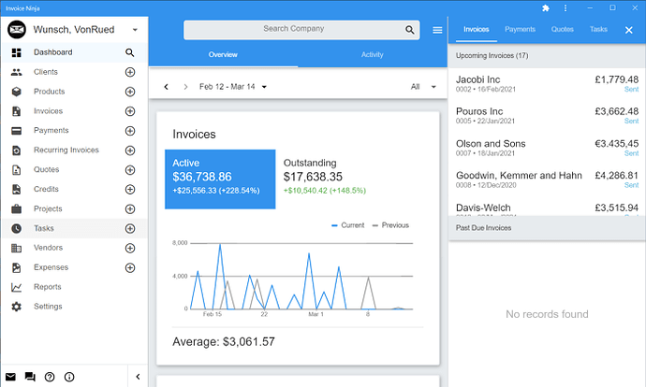Select the Active invoices tile

click(220, 179)
